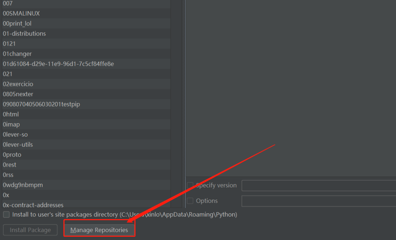
Task: Focus the Options text field
Action: click(x=318, y=201)
